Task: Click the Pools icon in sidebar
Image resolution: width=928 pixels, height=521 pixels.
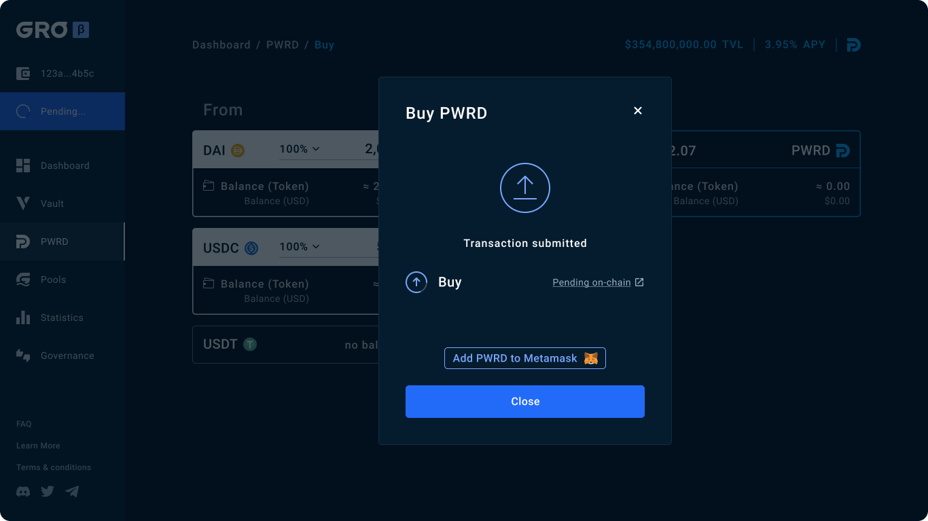Action: pos(23,279)
